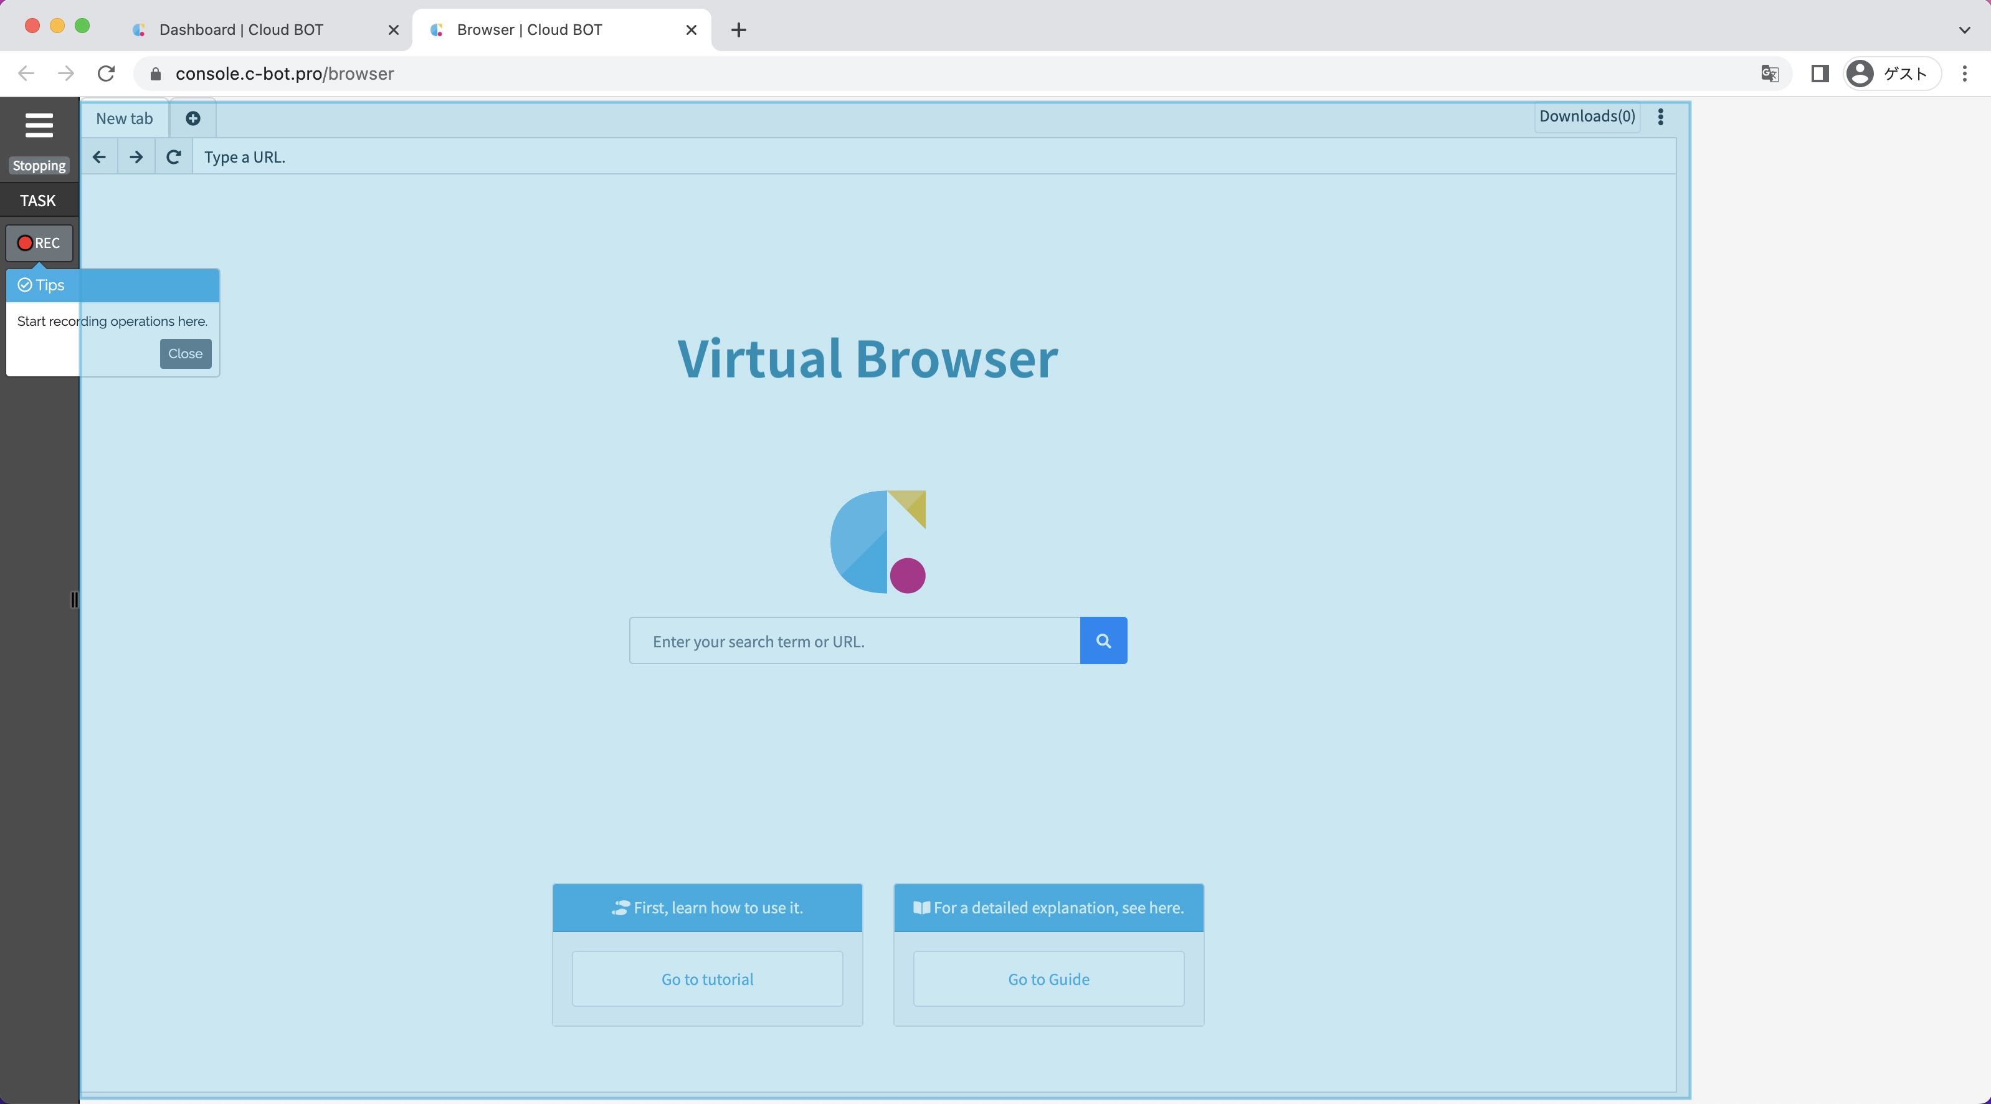
Task: Open the hamburger menu in sidebar
Action: pyautogui.click(x=39, y=125)
